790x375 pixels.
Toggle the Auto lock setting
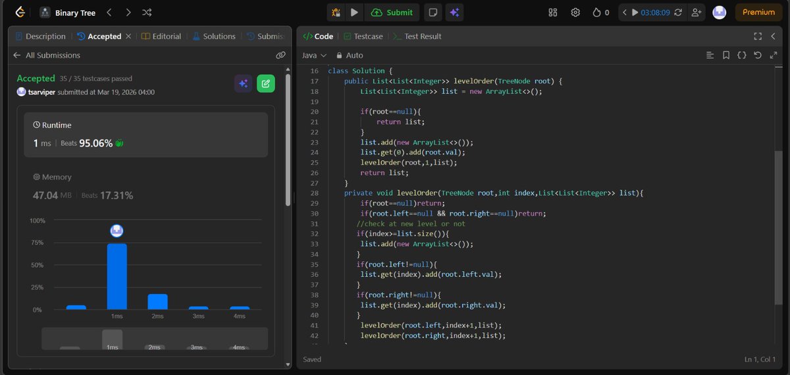click(350, 55)
